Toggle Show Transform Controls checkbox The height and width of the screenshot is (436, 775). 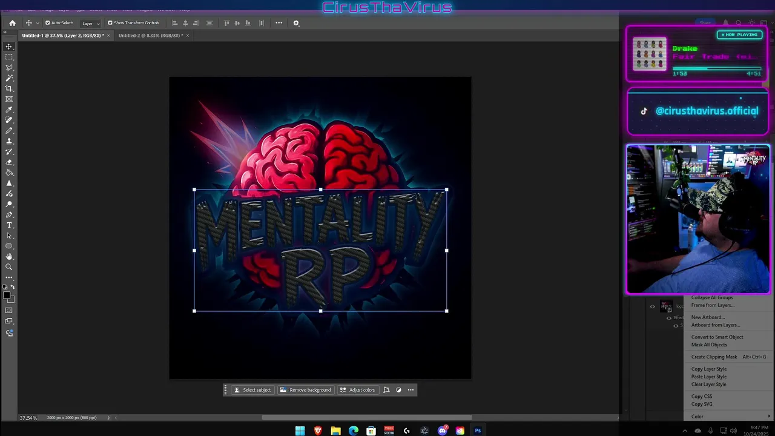[110, 23]
